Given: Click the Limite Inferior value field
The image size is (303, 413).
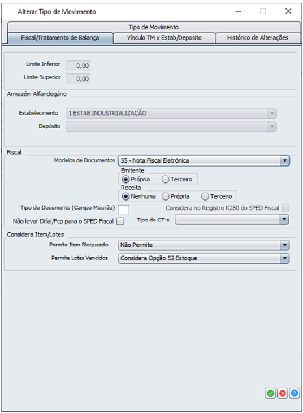Looking at the screenshot, I should [x=77, y=66].
